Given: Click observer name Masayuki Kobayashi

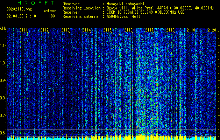Looking at the screenshot, I should coord(125,4).
